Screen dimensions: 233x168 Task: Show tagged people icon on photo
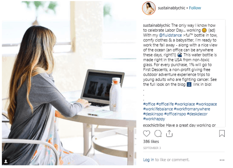pyautogui.click(x=6, y=161)
